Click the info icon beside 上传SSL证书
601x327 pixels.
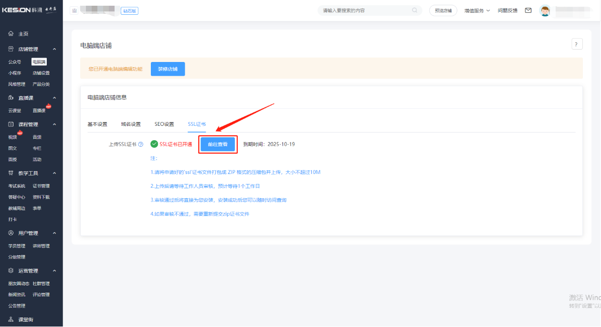click(141, 144)
